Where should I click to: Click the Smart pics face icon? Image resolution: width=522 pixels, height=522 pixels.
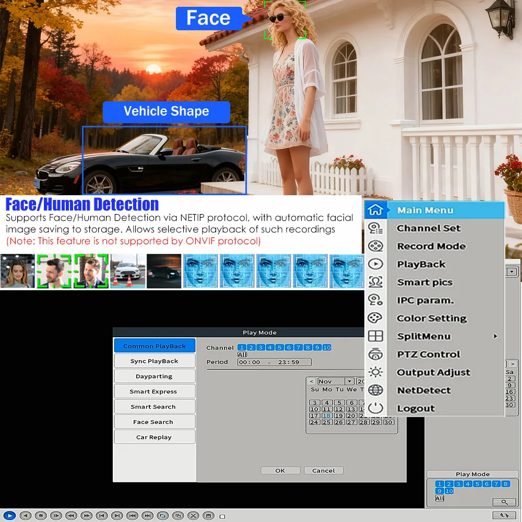coord(375,282)
